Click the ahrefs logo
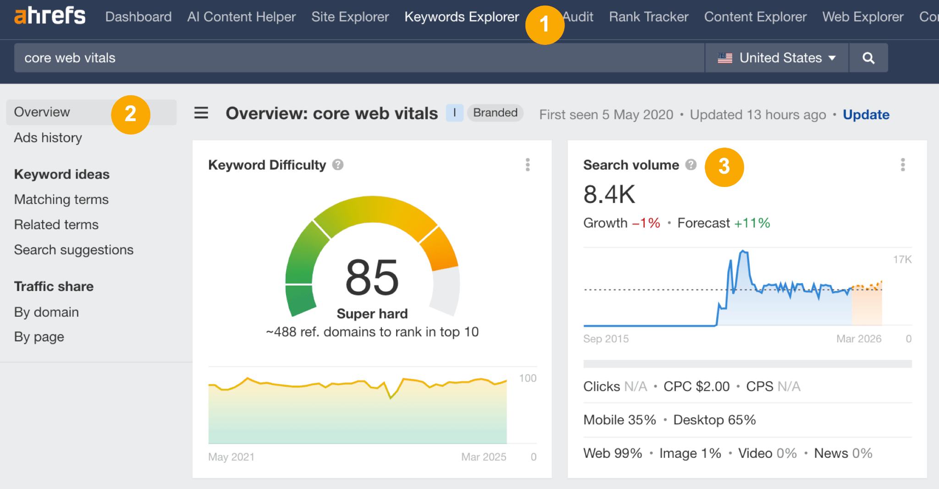Image resolution: width=939 pixels, height=489 pixels. [x=50, y=16]
